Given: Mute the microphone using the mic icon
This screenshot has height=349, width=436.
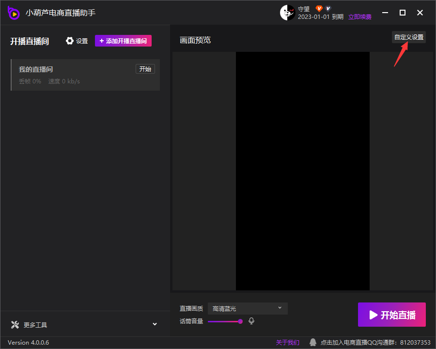Looking at the screenshot, I should click(x=251, y=321).
